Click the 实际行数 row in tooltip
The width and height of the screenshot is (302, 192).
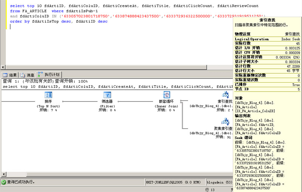pyautogui.click(x=267, y=43)
